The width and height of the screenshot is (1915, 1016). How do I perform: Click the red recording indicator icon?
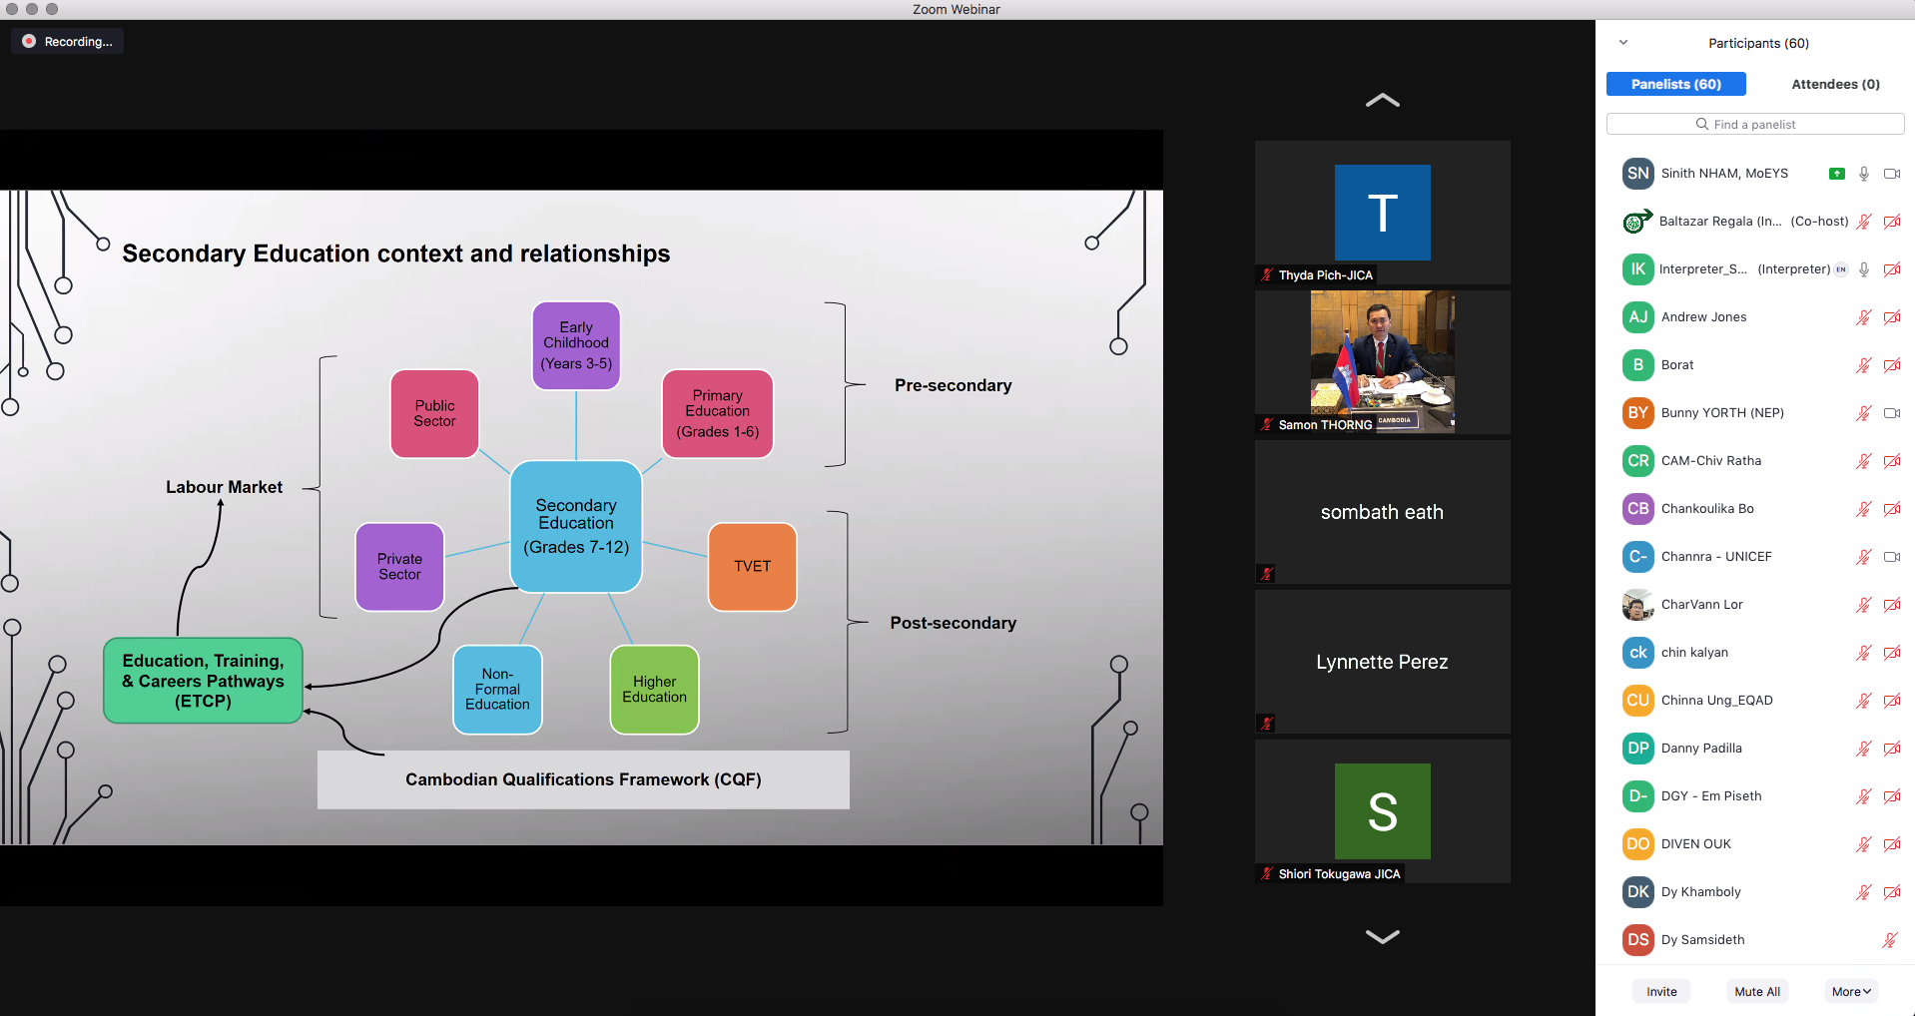coord(29,42)
